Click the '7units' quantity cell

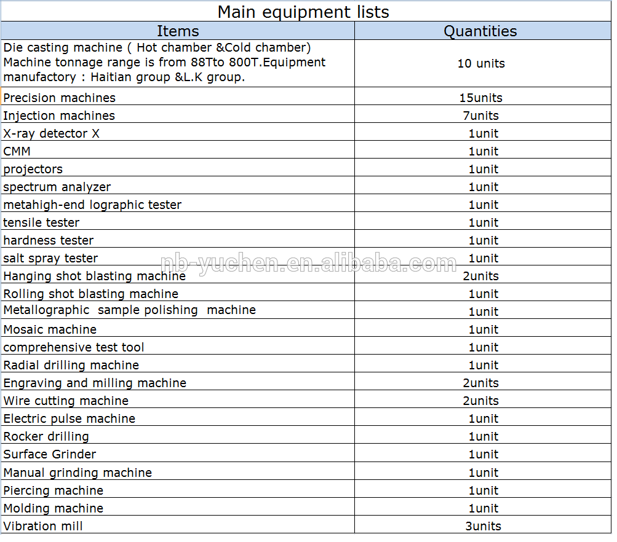pyautogui.click(x=481, y=116)
